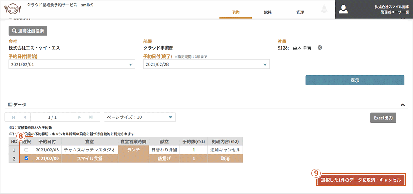Viewport: 413px width, 194px height.
Task: Clear the selected employee 森本 里奈
Action: [320, 47]
